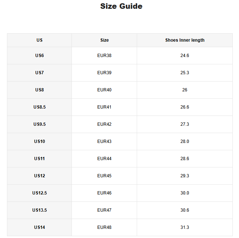The image size is (239, 238).
Task: Select the US10 row label
Action: point(40,141)
